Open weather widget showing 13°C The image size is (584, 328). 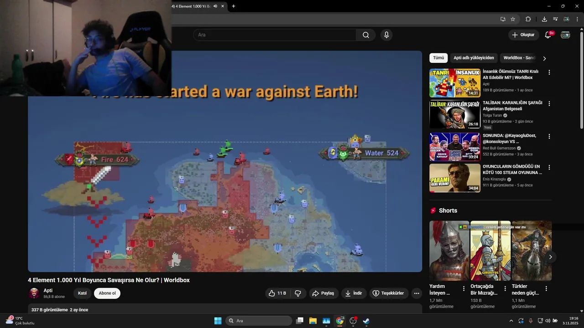pos(20,321)
